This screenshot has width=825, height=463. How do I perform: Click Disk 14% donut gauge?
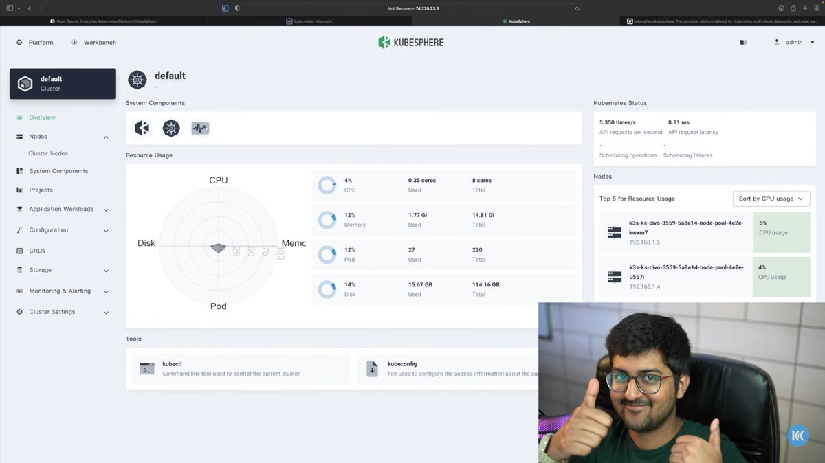(327, 289)
